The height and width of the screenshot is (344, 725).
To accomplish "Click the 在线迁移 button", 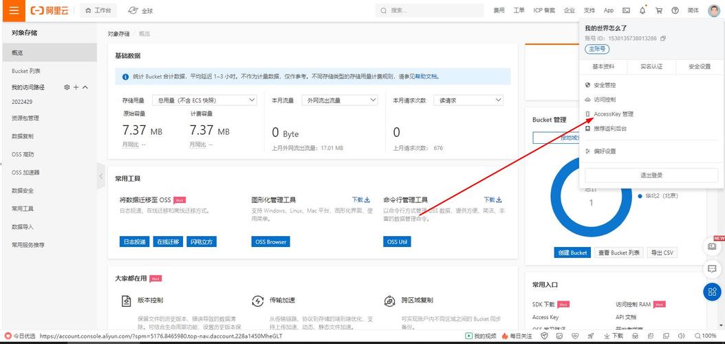I will (x=169, y=241).
